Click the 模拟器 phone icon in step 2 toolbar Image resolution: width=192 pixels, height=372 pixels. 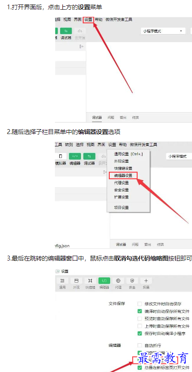pyautogui.click(x=60, y=156)
